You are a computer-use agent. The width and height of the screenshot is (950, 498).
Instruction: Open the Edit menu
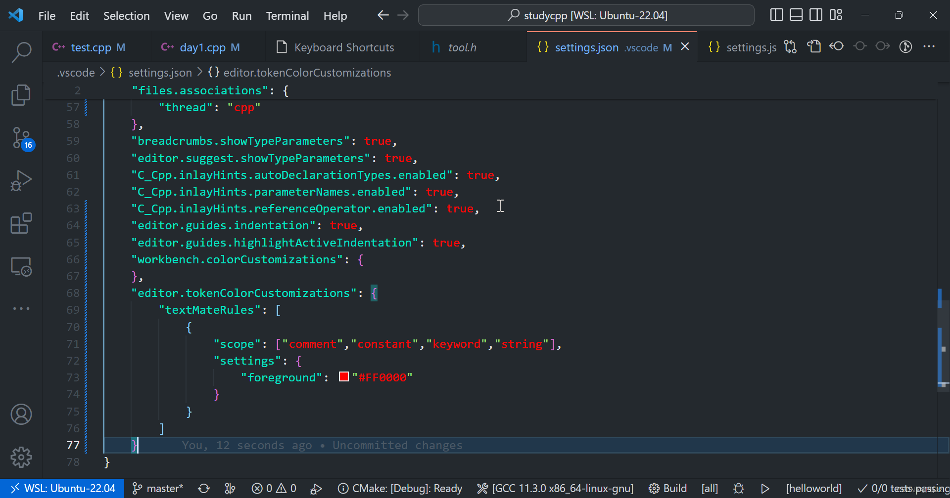pyautogui.click(x=79, y=16)
